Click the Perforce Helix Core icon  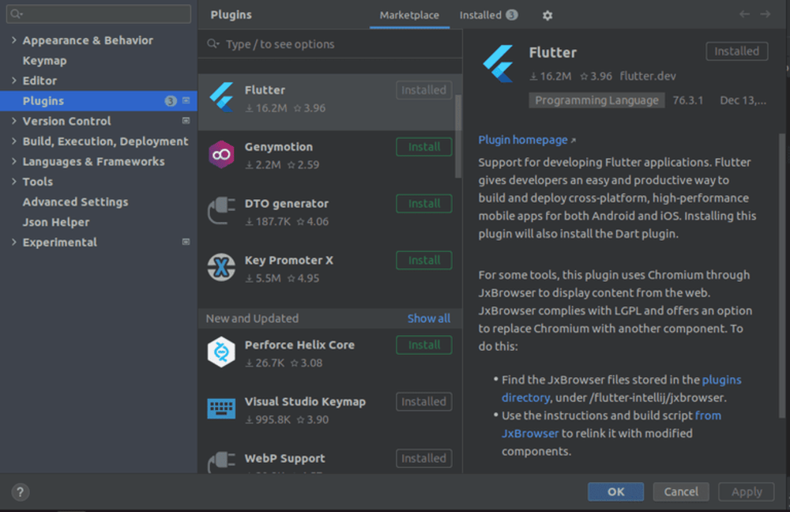[x=221, y=352]
